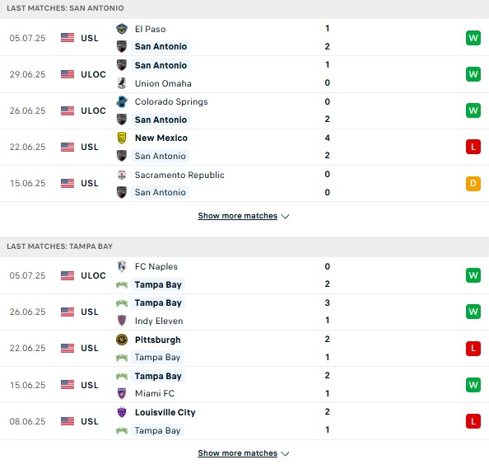Open the New Mexico vs San Antonio 4-2 loss badge
Screen dimensions: 489x469
click(x=473, y=147)
